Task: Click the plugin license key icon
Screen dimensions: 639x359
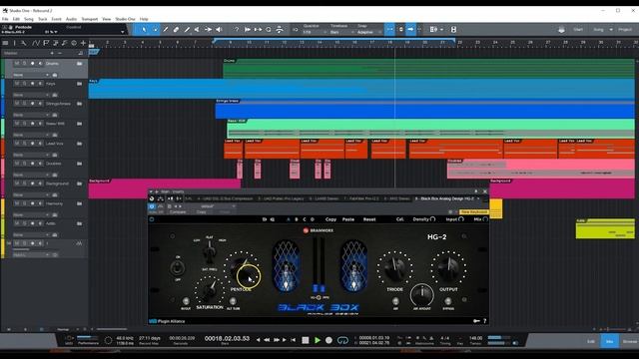Action: [476, 321]
